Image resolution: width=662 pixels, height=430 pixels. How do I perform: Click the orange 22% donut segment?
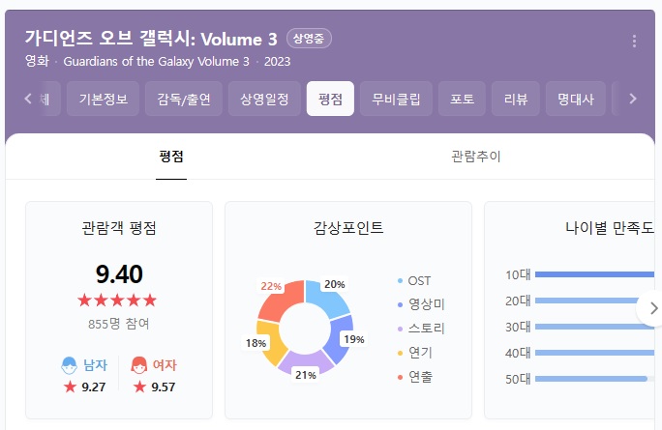(x=282, y=301)
